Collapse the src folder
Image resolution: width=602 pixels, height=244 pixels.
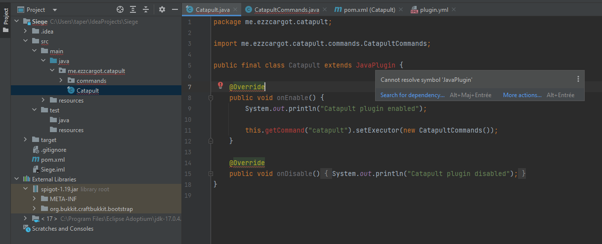click(26, 41)
